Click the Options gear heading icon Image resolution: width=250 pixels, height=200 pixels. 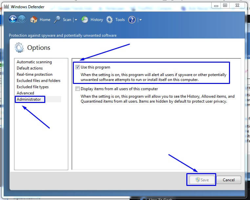[x=19, y=47]
